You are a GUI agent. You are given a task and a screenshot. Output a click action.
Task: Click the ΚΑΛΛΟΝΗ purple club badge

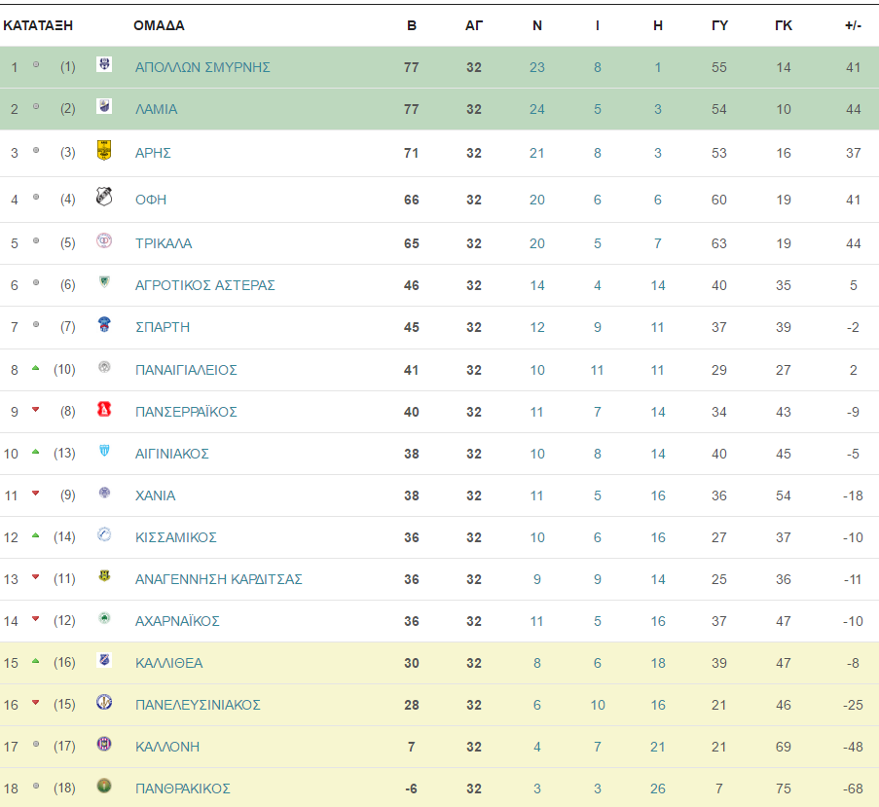point(104,744)
